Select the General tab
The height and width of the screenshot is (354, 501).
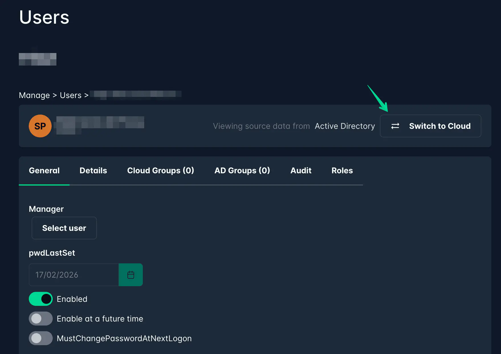pyautogui.click(x=44, y=170)
